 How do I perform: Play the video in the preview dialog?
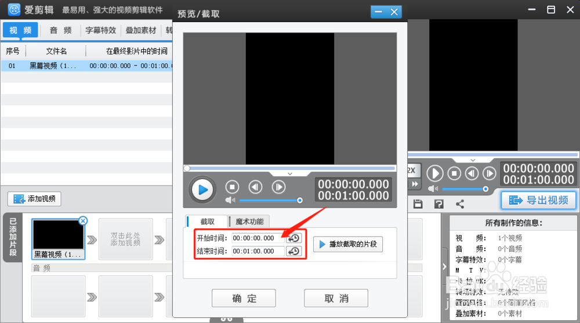point(202,190)
